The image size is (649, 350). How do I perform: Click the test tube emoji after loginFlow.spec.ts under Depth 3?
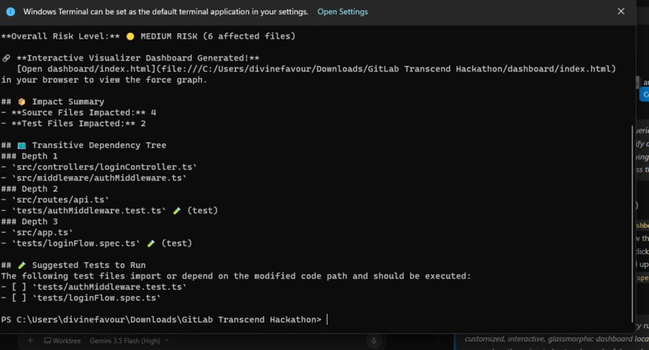pyautogui.click(x=151, y=243)
